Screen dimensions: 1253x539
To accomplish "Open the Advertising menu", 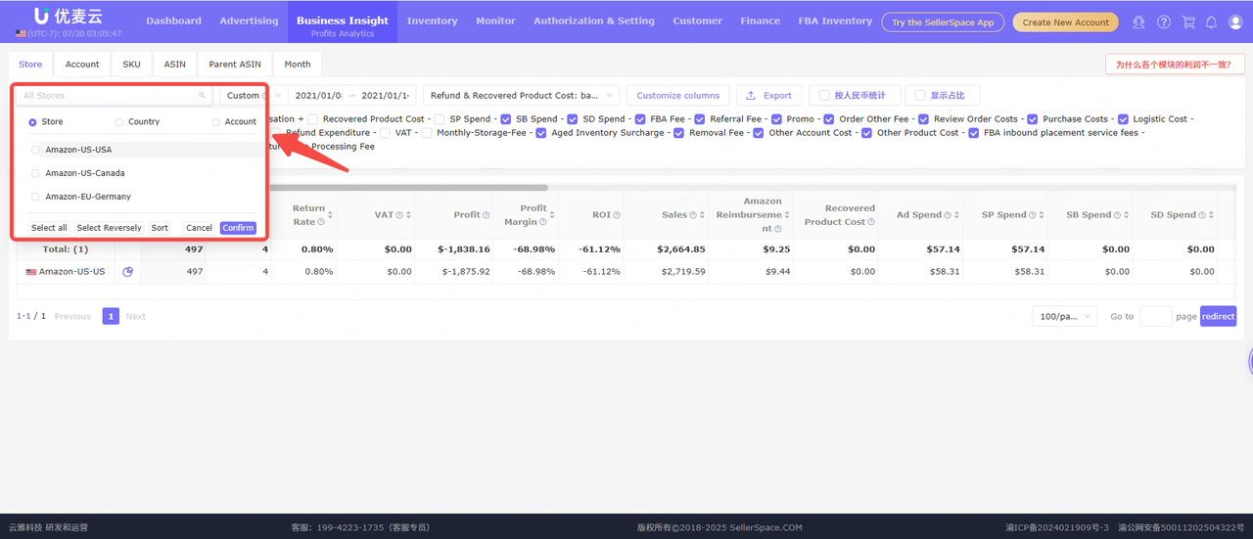I will point(249,21).
